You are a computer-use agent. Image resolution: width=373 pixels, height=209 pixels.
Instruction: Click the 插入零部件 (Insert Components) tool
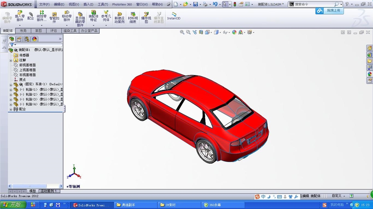(20, 16)
